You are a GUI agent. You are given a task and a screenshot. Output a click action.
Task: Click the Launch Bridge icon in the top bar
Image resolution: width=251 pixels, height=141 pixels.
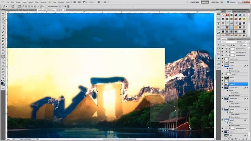[75, 2]
